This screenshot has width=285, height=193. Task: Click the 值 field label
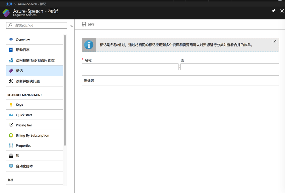182,60
